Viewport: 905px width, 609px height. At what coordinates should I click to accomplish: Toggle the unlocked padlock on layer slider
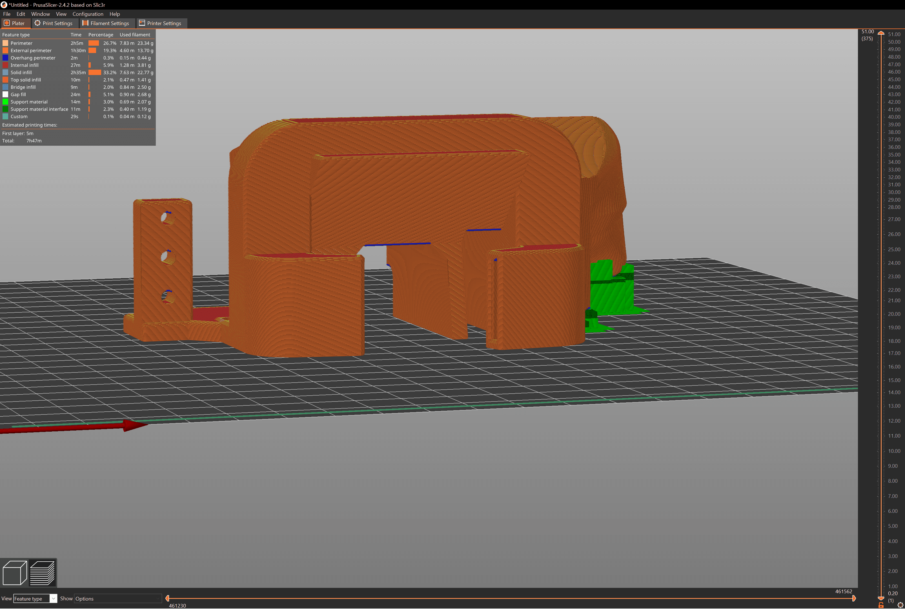click(881, 605)
